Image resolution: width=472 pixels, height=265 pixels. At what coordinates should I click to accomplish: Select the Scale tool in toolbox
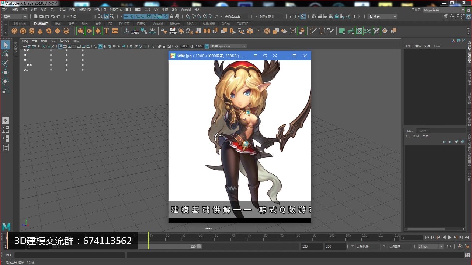coord(6,91)
